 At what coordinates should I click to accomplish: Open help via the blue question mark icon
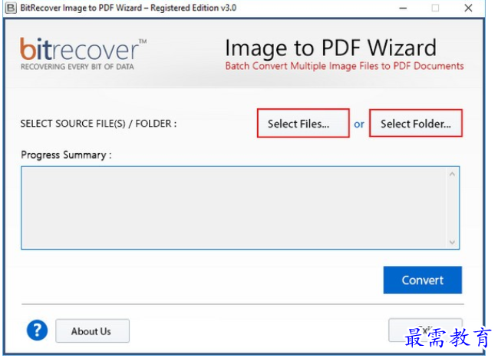point(37,330)
